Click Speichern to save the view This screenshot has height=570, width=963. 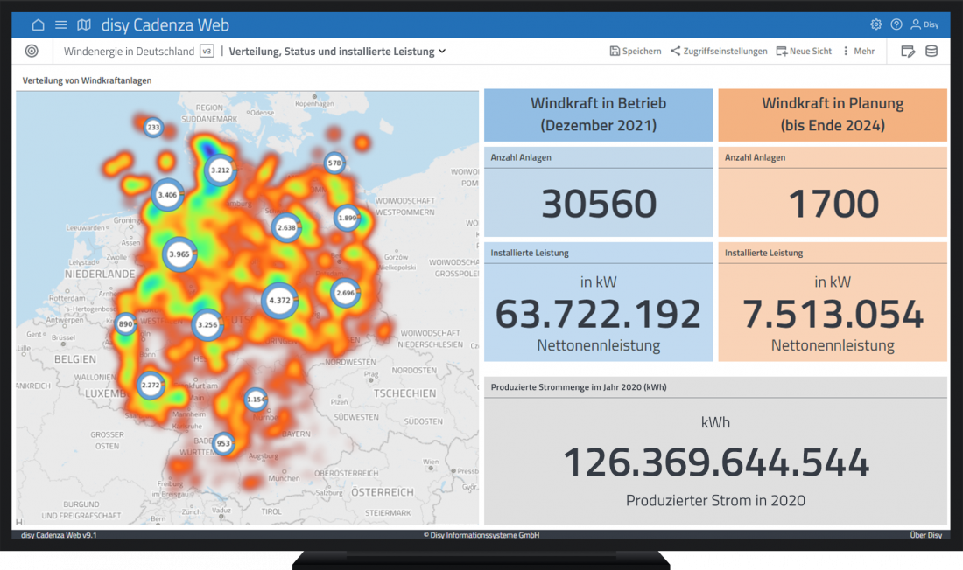click(636, 52)
